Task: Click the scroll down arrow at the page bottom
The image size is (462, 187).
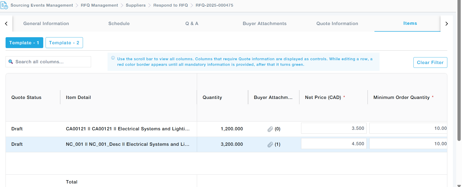Action: (x=459, y=185)
